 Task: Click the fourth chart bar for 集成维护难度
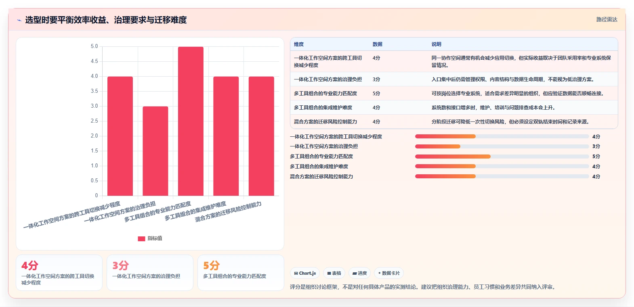pyautogui.click(x=226, y=136)
